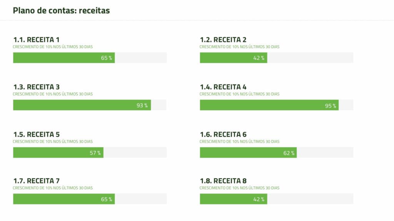Select the 93 % Receita 3 bar

(82, 105)
